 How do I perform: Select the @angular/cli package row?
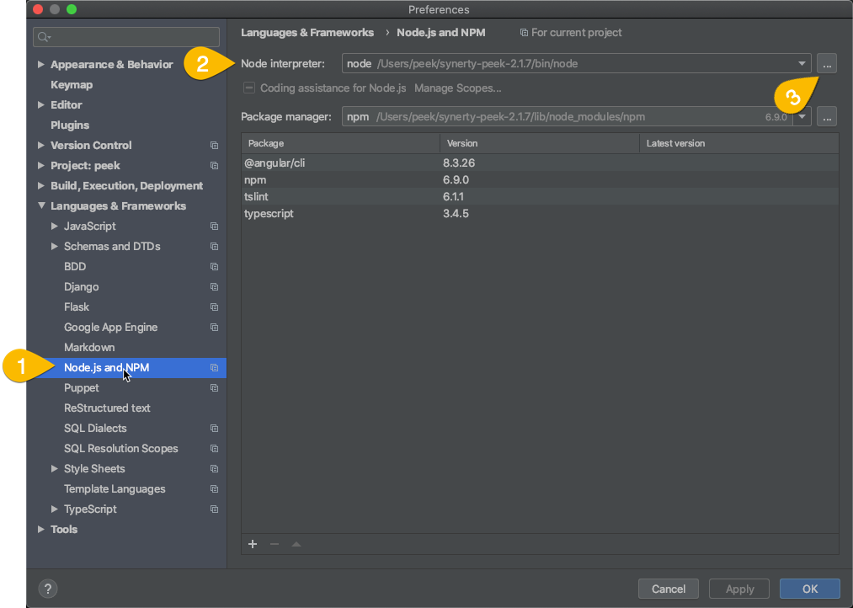(540, 163)
